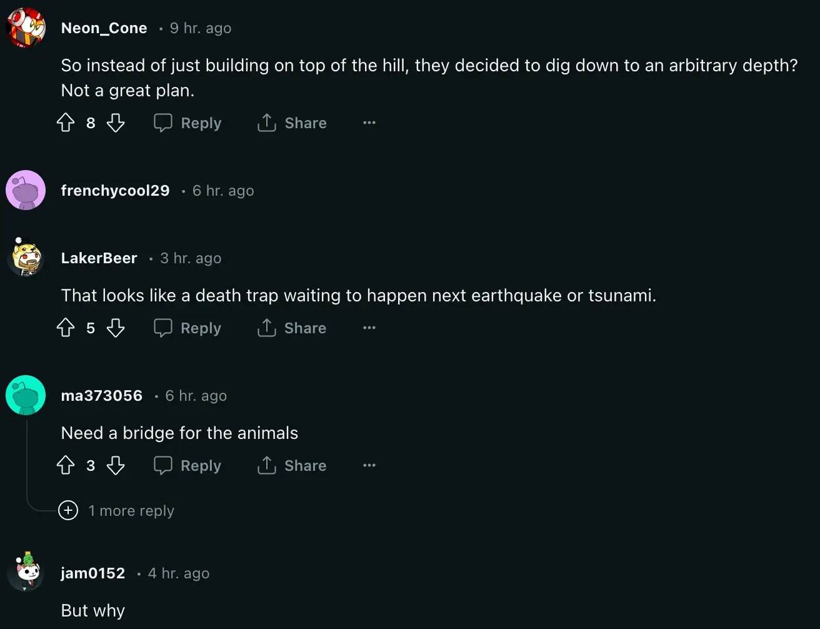
Task: Click the Share icon on Neon_Cone's comment
Action: coord(266,123)
